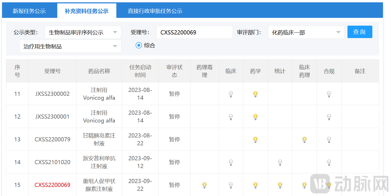Open the red CXSS2200069 link
Image resolution: width=391 pixels, height=196 pixels.
click(52, 185)
